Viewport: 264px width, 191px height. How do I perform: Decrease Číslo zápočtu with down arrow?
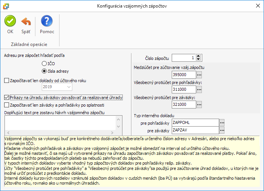click(198, 59)
